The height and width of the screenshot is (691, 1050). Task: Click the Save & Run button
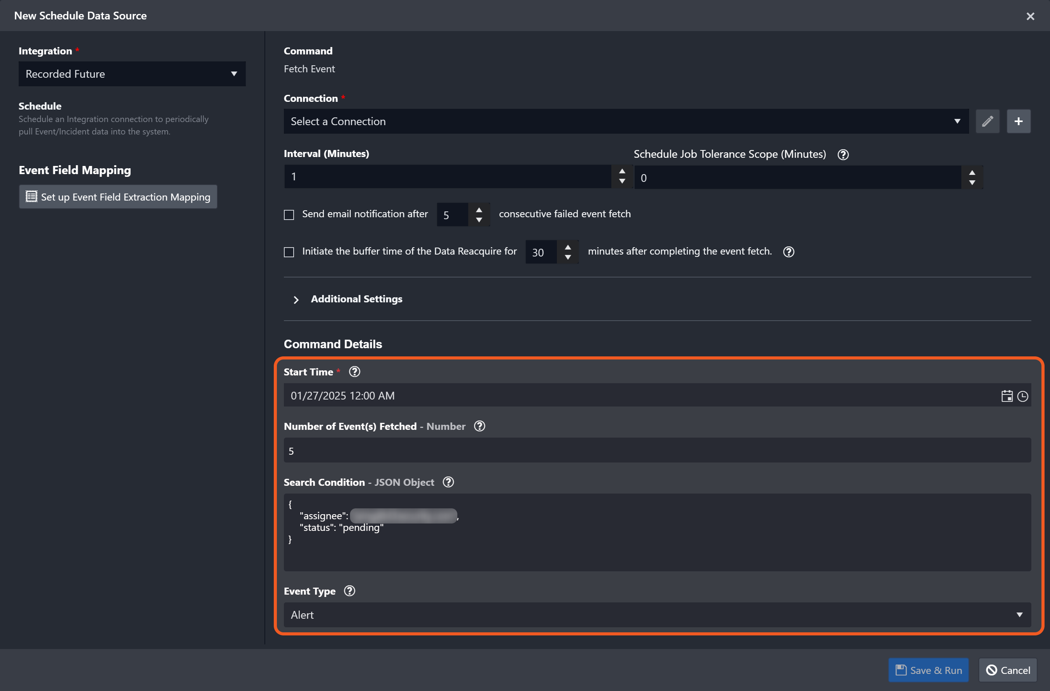928,670
